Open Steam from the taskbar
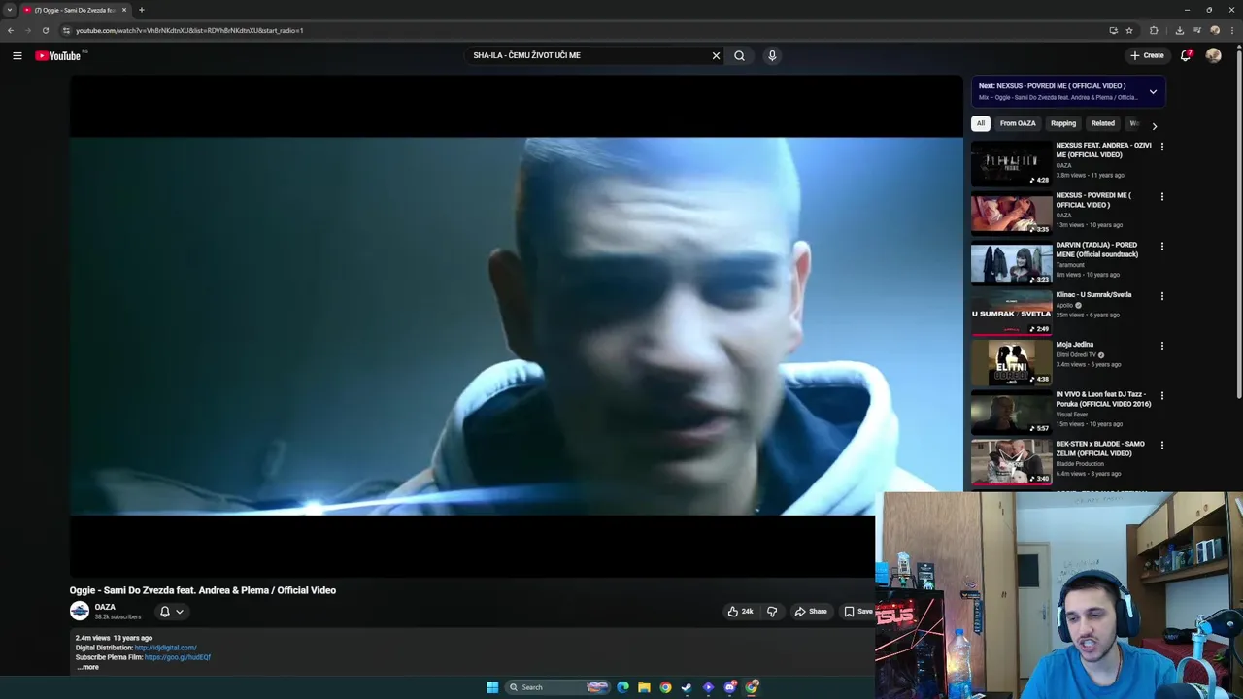This screenshot has height=699, width=1243. tap(687, 687)
